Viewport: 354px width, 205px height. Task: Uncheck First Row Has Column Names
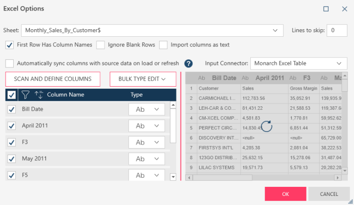pos(10,45)
